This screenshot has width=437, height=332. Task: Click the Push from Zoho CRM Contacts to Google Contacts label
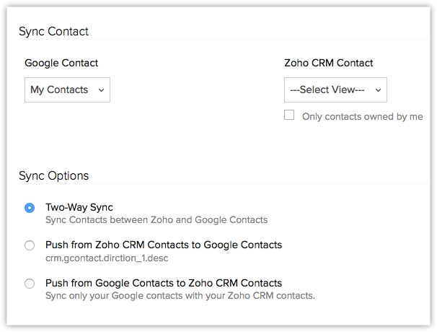coord(163,245)
